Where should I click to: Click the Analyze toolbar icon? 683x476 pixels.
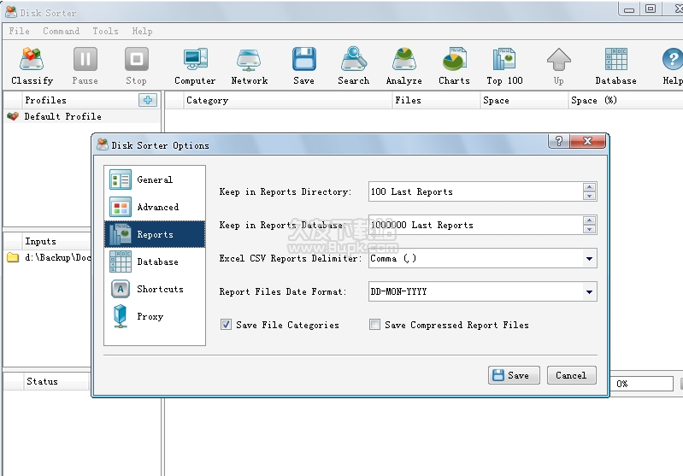click(403, 66)
